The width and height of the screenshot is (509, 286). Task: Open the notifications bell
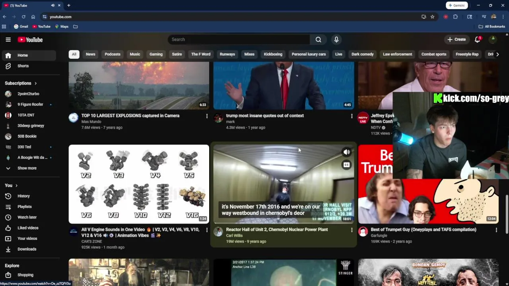(x=478, y=39)
